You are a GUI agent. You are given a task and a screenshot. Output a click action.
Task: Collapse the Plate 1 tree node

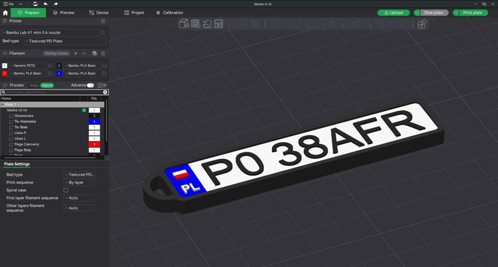point(2,104)
